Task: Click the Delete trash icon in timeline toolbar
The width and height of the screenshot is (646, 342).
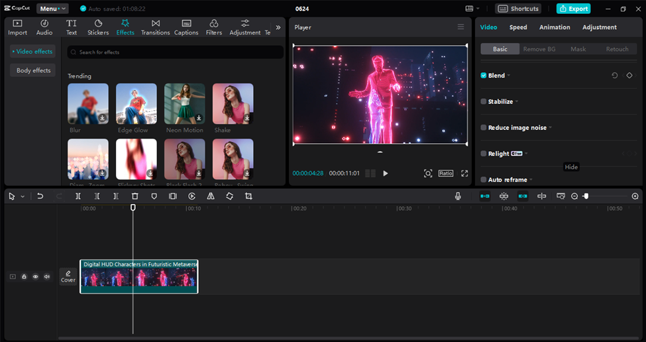Action: [x=135, y=196]
